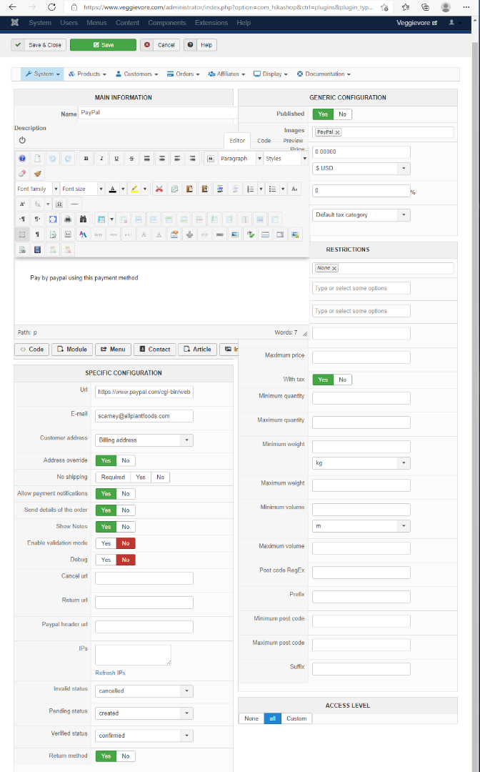Cut selection with the scissors icon
Image resolution: width=480 pixels, height=772 pixels.
(x=159, y=189)
